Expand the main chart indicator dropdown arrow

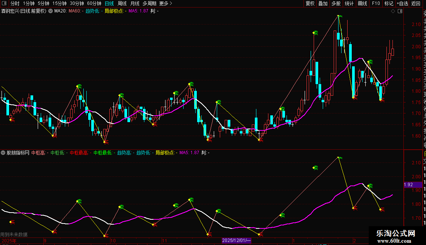pos(51,11)
